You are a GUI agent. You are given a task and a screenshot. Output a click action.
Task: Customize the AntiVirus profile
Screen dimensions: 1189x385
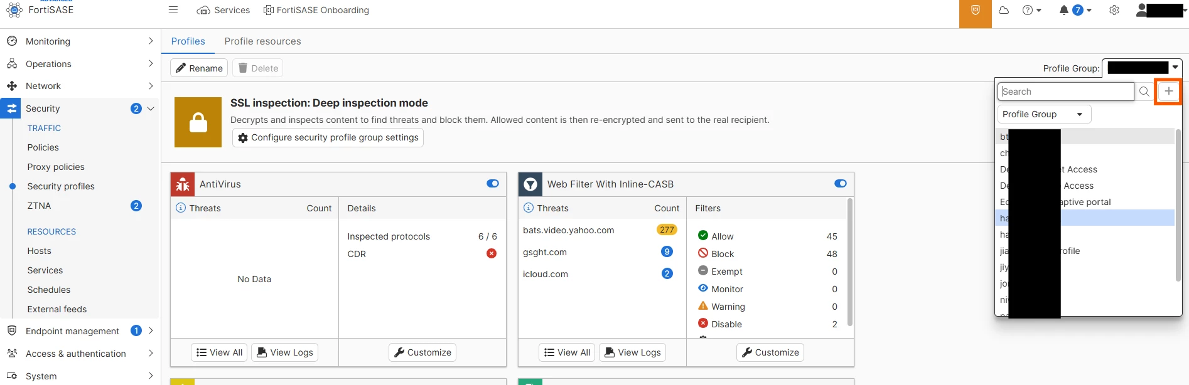[422, 352]
